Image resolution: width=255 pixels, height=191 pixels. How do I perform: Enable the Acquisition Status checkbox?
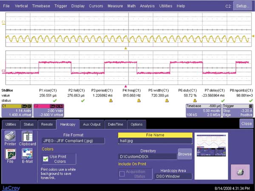[x=122, y=174]
